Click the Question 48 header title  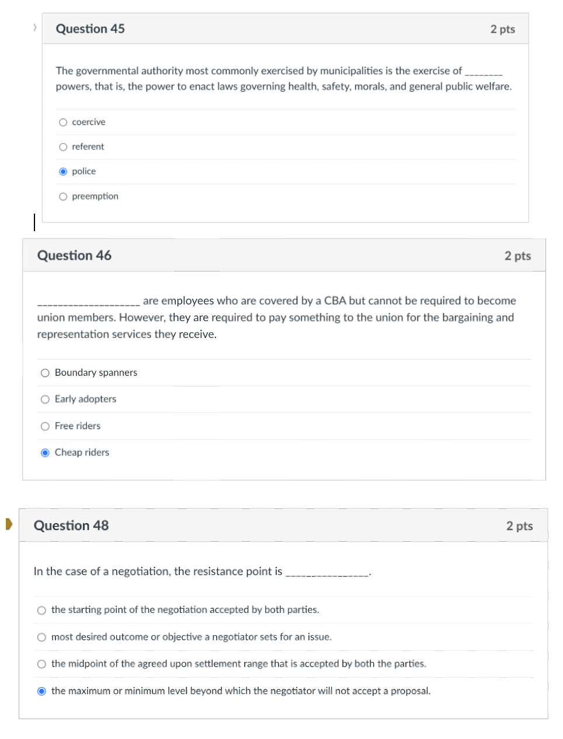[71, 525]
